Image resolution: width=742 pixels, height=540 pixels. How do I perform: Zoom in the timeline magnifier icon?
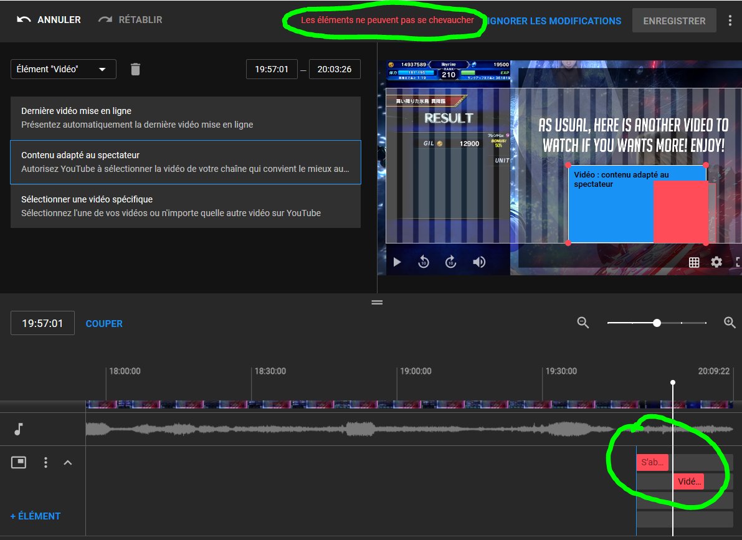tap(730, 323)
